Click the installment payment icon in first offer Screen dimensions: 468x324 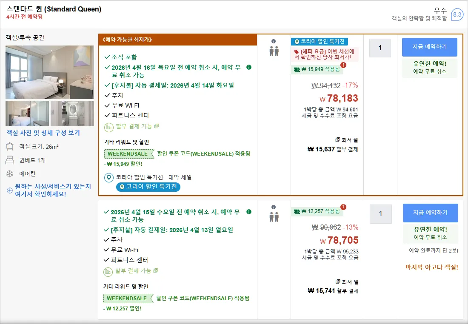pyautogui.click(x=108, y=128)
